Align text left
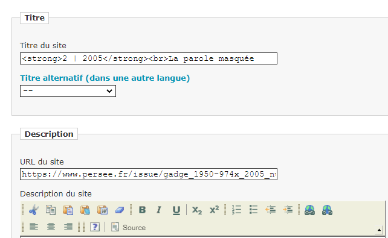Image resolution: width=388 pixels, height=238 pixels. click(34, 227)
